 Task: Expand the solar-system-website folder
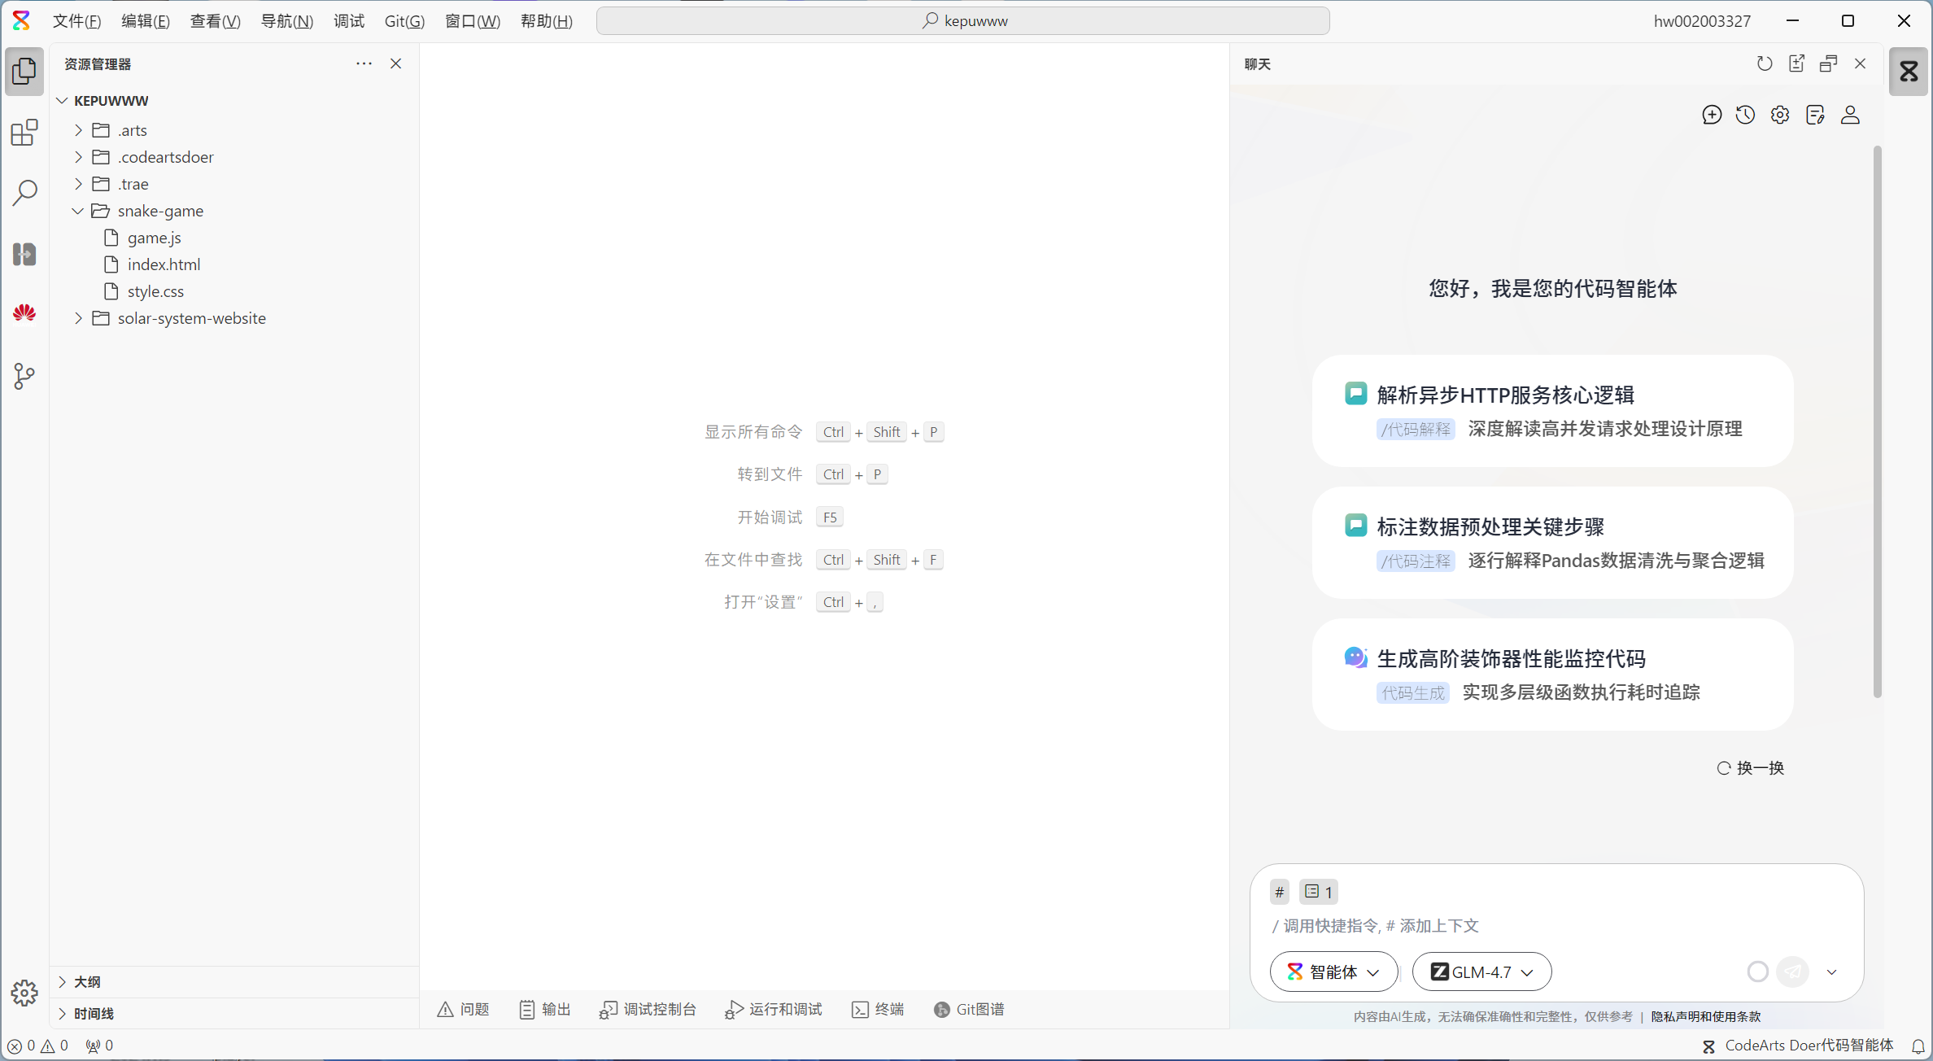[191, 318]
